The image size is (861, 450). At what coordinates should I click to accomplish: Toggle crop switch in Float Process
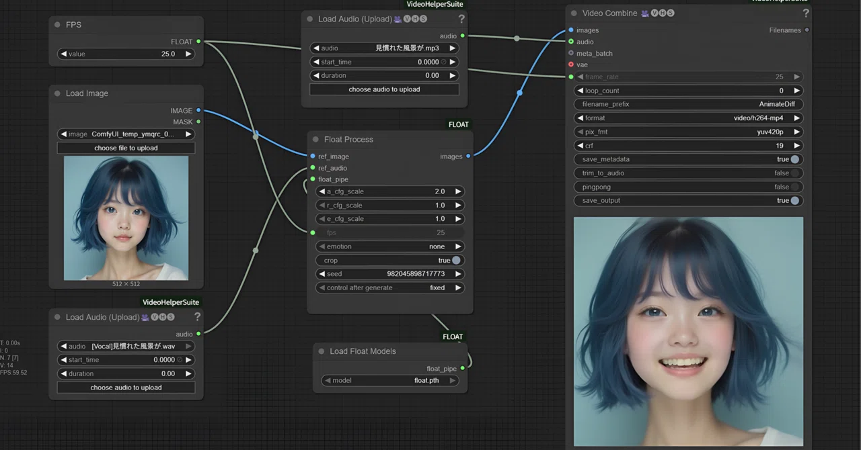coord(456,260)
